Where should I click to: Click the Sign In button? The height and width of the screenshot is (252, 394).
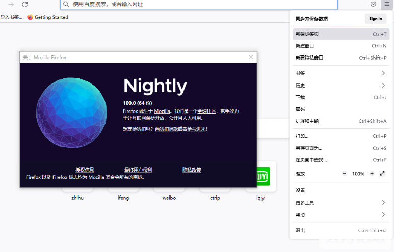(376, 19)
